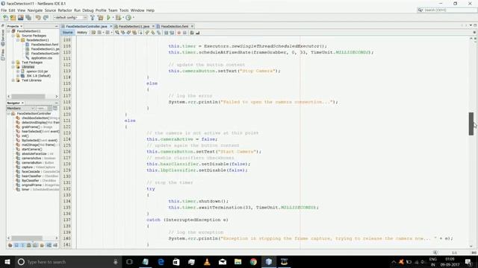478x268 pixels.
Task: Open the Refactor menu
Action: coord(65,10)
